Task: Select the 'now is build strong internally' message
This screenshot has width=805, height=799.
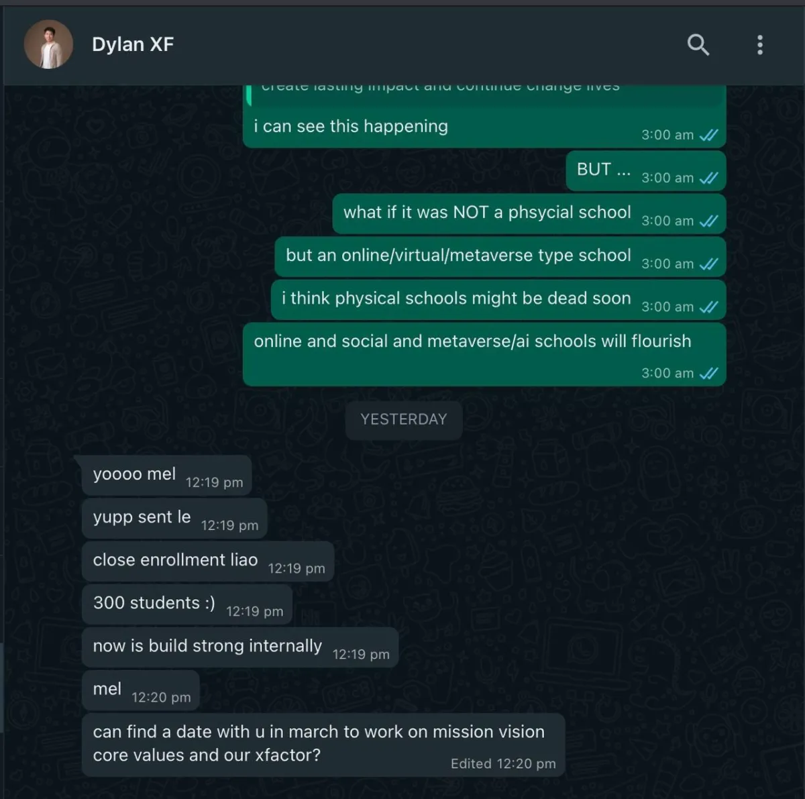Action: (240, 647)
